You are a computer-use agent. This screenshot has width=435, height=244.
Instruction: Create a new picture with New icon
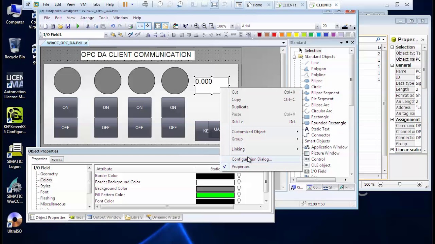(x=46, y=26)
